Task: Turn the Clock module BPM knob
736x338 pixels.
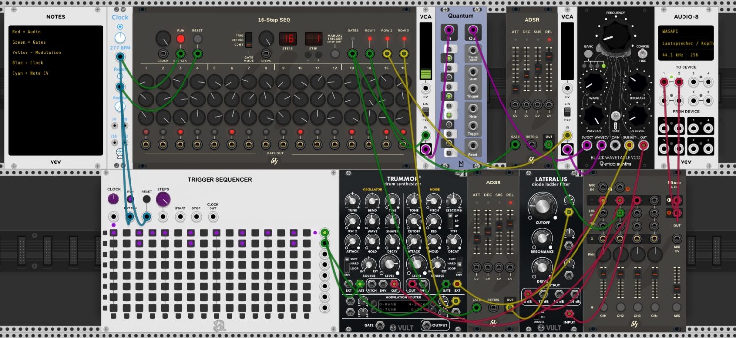Action: [120, 38]
